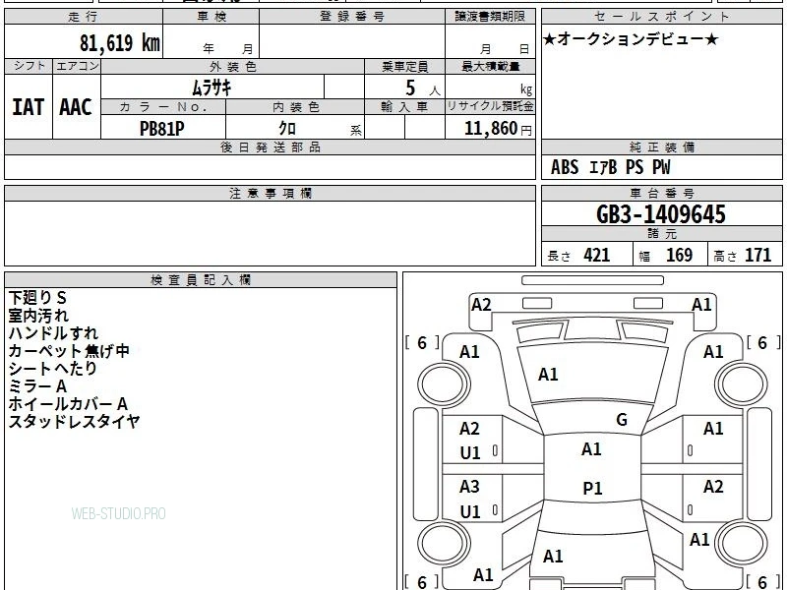Click the 譲渡書類期限 header cell
This screenshot has width=787, height=590.
[x=490, y=17]
